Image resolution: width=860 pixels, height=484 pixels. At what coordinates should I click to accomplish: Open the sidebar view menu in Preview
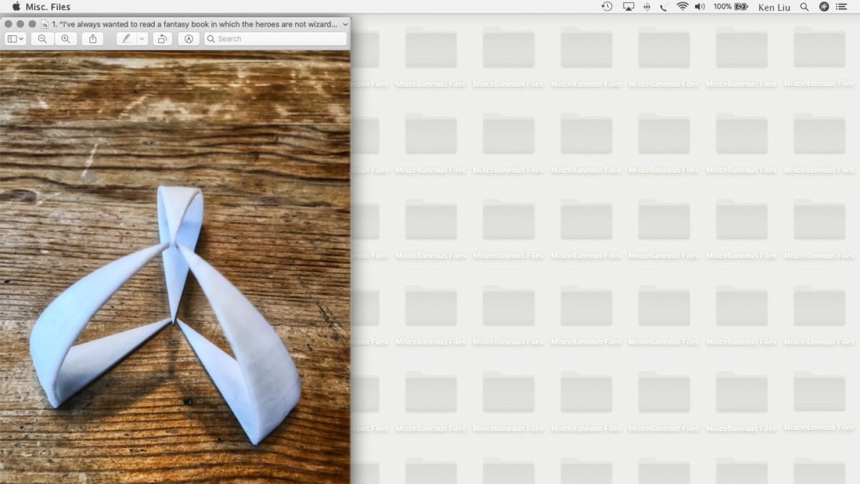coord(15,39)
